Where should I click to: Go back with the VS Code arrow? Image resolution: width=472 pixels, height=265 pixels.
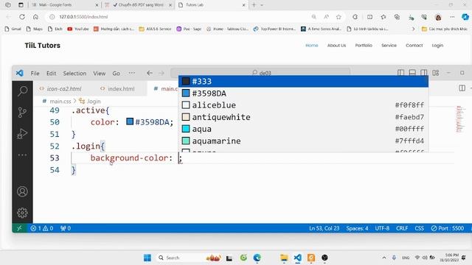tap(150, 73)
